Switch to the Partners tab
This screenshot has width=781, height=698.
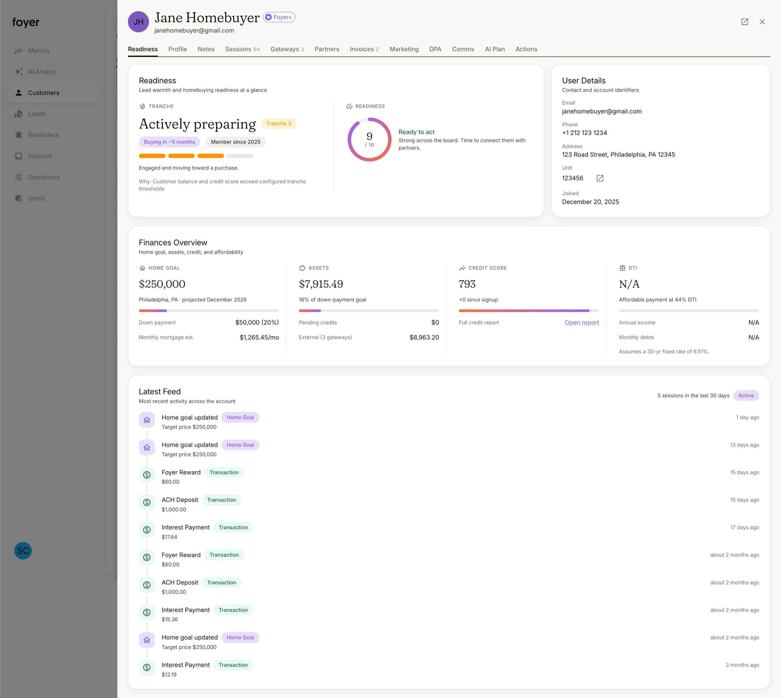pyautogui.click(x=327, y=49)
